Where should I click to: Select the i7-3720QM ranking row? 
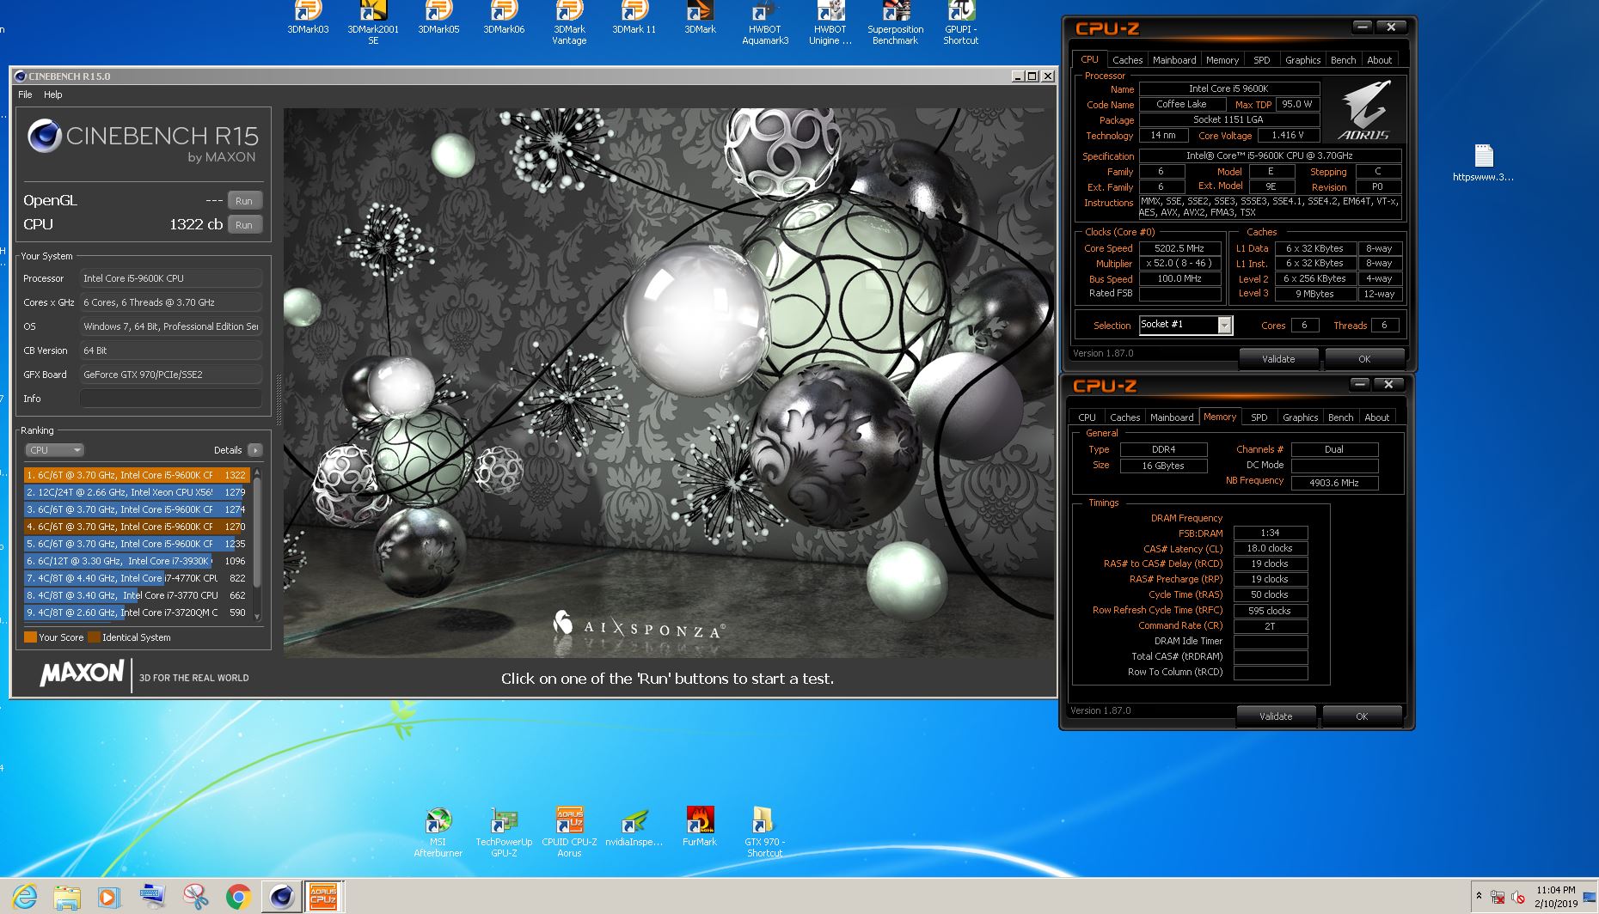136,612
